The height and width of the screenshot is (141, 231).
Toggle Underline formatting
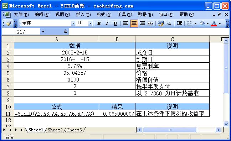(115, 23)
